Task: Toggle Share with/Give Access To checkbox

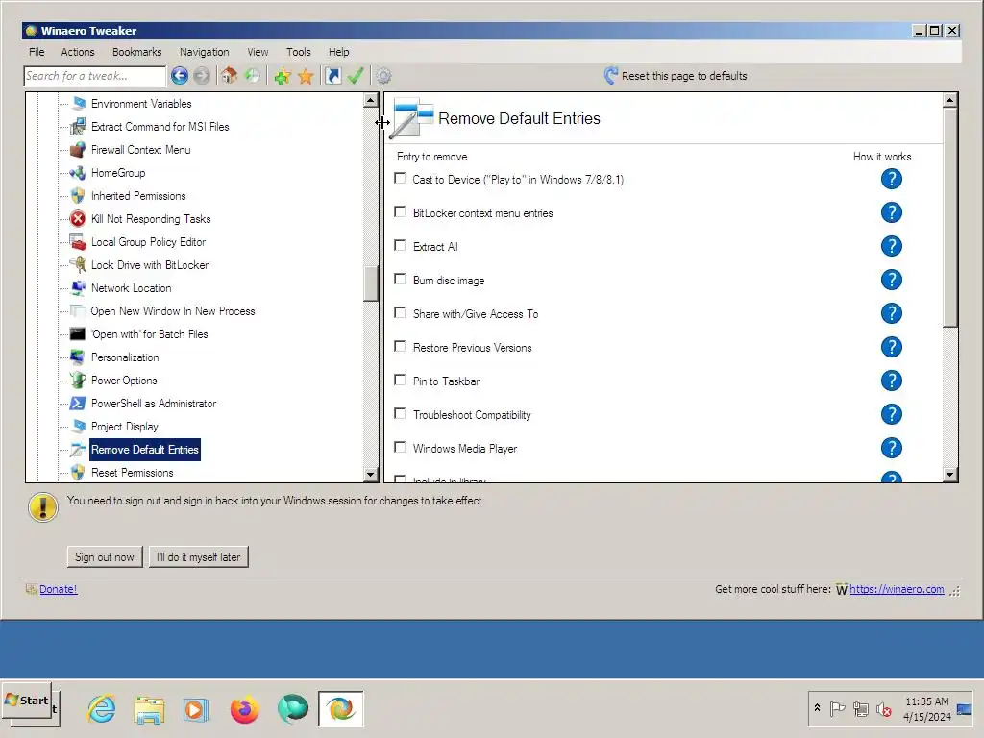Action: point(400,312)
